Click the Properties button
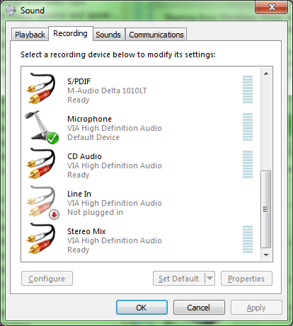The height and width of the screenshot is (326, 293). click(x=246, y=279)
